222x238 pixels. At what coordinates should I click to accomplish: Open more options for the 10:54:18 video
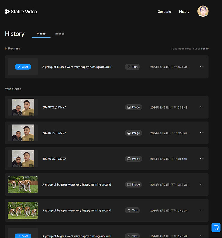(x=202, y=159)
